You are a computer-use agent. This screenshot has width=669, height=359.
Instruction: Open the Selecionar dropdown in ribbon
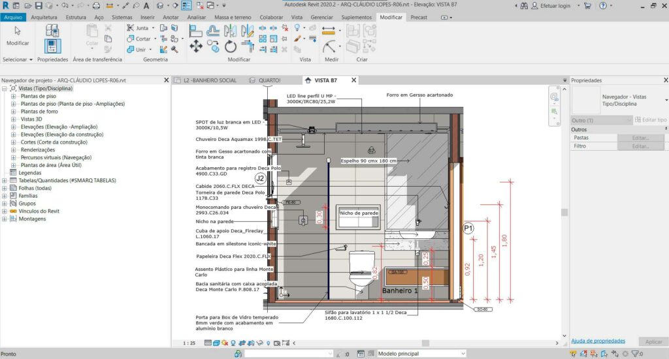(18, 59)
